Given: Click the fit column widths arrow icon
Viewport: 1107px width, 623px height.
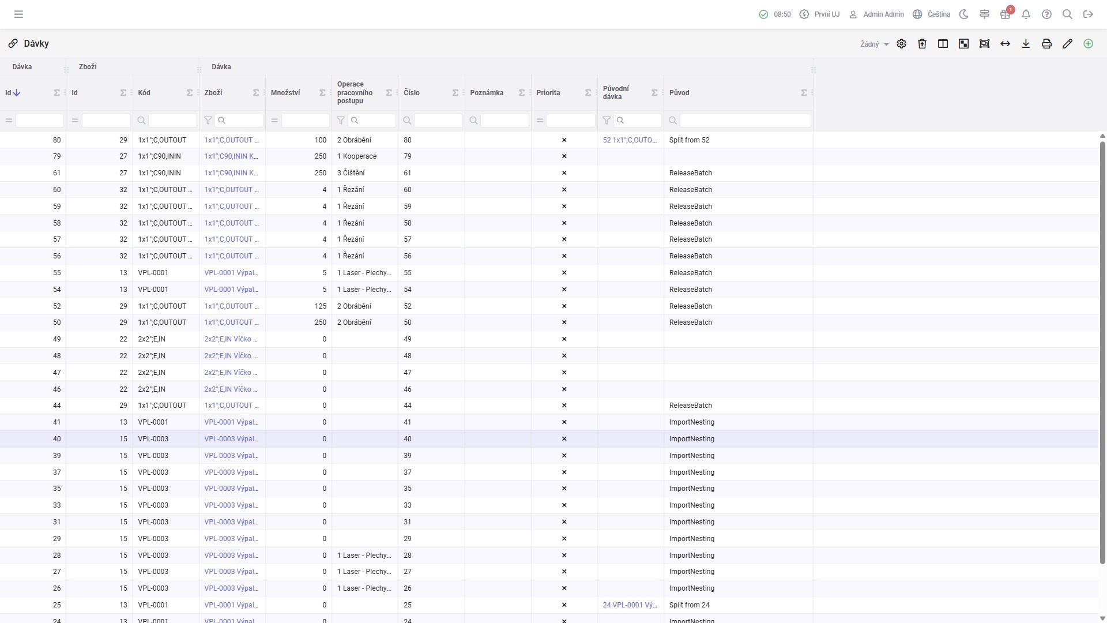Looking at the screenshot, I should (1005, 44).
